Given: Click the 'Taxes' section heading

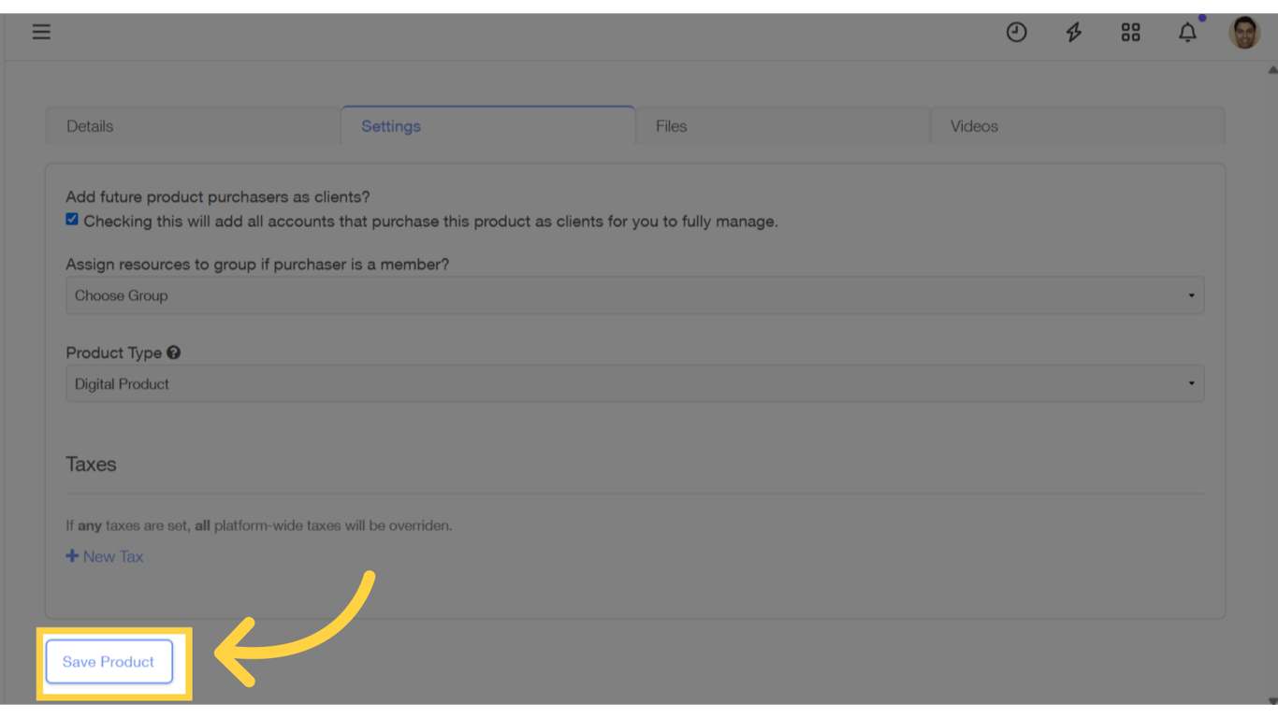Looking at the screenshot, I should (91, 465).
